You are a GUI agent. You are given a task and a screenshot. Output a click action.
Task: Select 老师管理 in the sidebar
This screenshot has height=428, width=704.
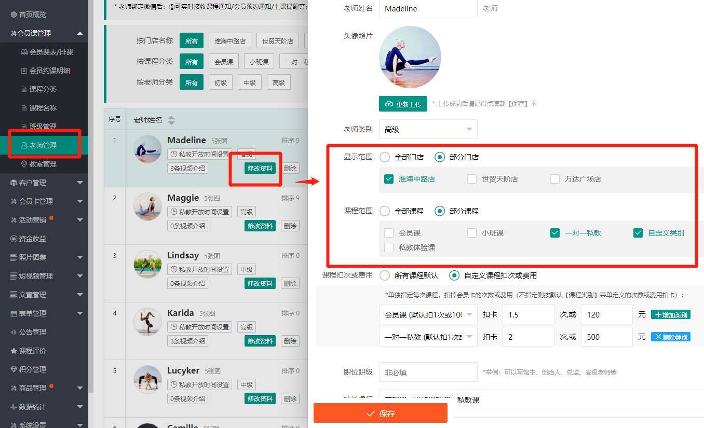click(x=44, y=145)
